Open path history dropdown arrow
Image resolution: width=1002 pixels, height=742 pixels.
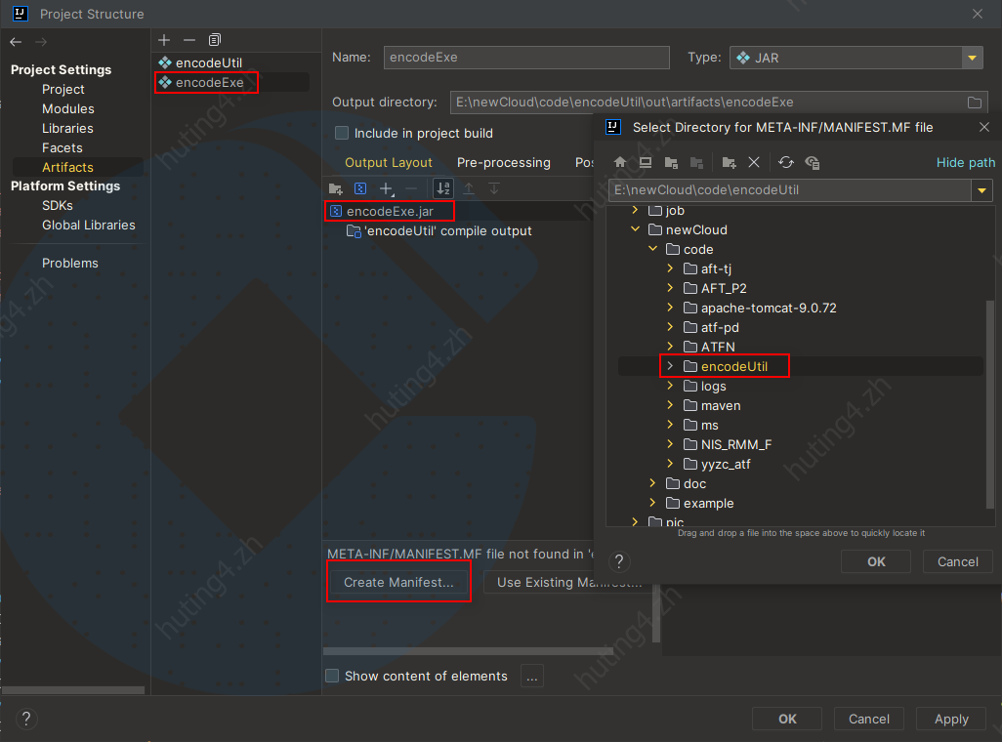982,189
